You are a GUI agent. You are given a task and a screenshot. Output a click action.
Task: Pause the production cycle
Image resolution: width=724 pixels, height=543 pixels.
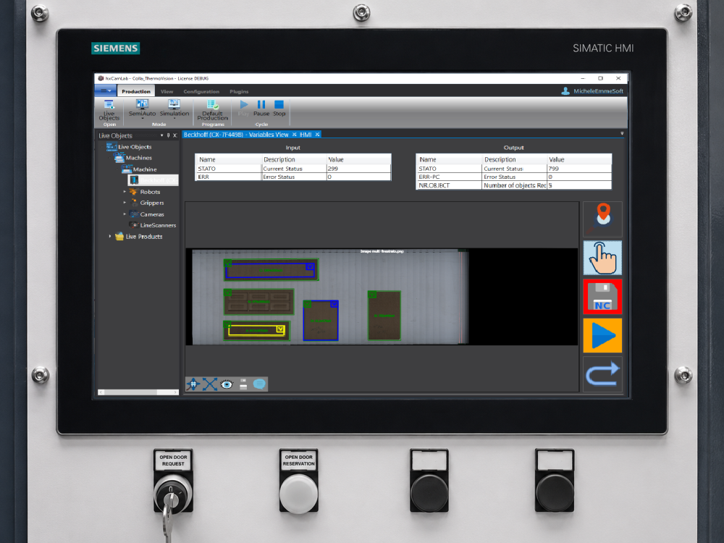coord(261,108)
